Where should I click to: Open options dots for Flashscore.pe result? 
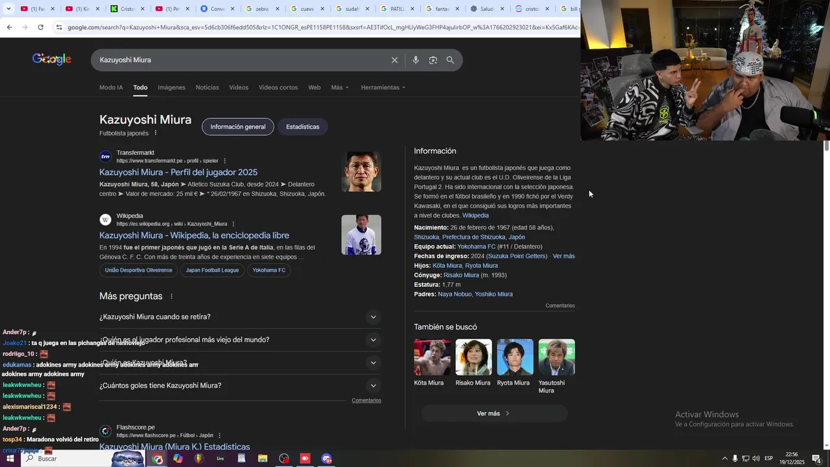point(219,435)
